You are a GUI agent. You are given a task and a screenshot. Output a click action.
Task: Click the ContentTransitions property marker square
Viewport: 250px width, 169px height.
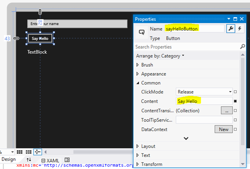(235, 111)
